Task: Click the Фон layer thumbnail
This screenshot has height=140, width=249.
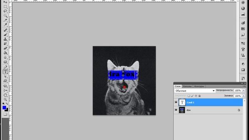Action: coord(182,110)
